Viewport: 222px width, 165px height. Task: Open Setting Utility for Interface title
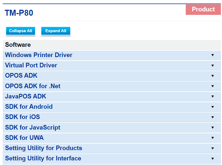point(43,159)
